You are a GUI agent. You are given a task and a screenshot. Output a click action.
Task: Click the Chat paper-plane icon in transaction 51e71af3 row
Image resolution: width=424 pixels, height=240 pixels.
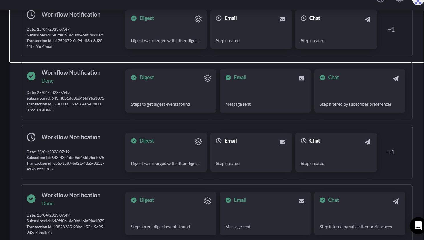coord(396,79)
